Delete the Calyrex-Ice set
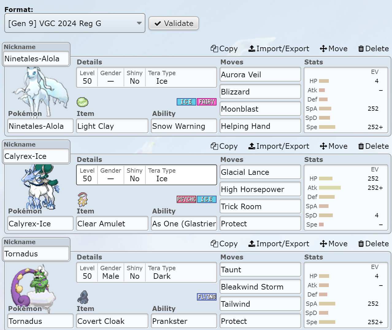The image size is (392, 330). coord(374,146)
